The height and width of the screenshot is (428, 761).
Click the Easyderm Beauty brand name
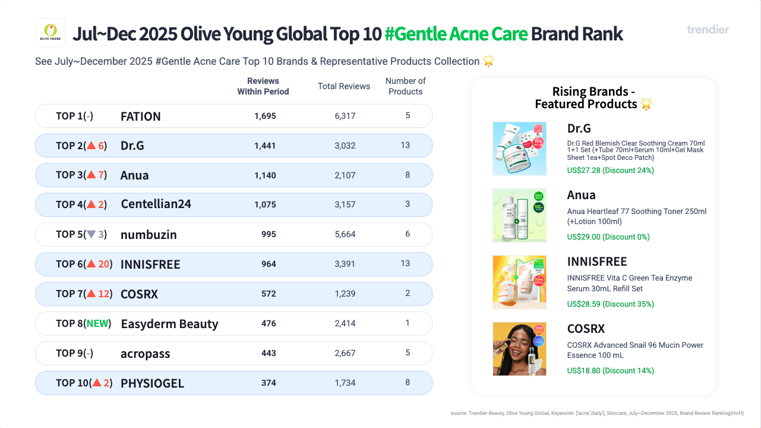click(169, 324)
